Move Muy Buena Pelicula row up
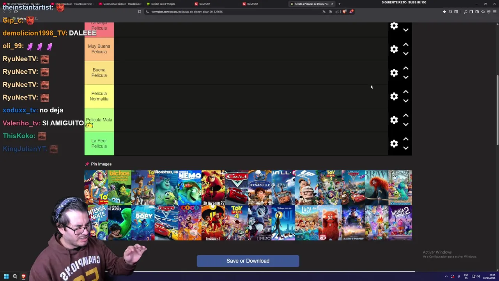499x281 pixels. 406,44
